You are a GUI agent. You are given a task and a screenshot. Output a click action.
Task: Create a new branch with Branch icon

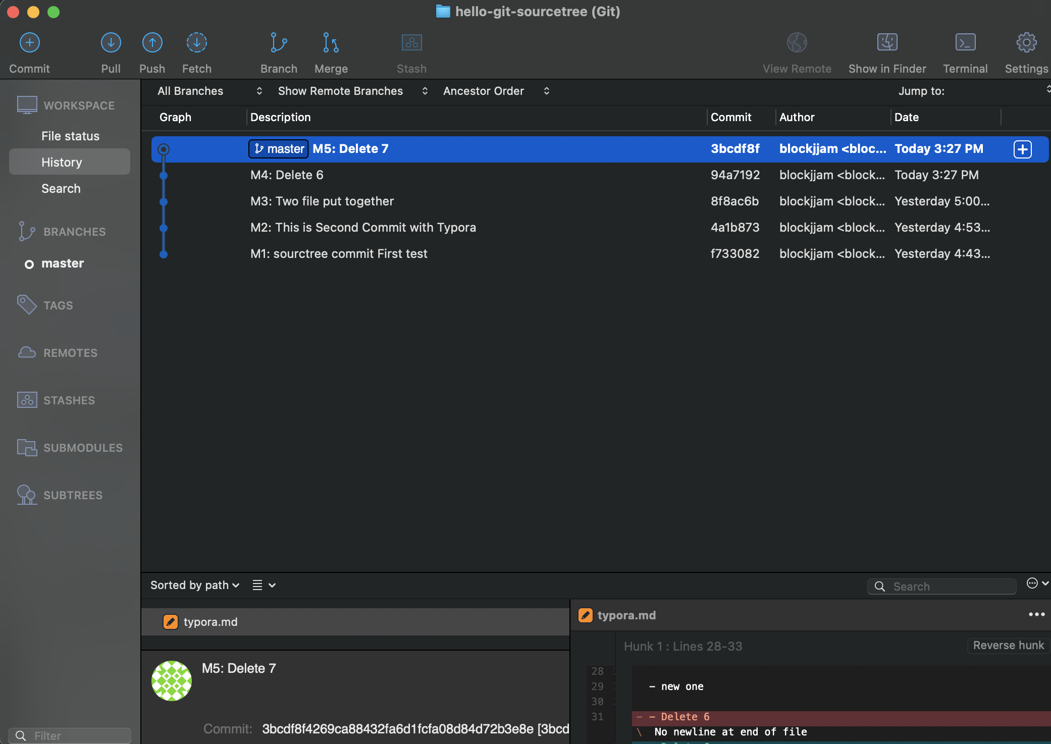[279, 43]
